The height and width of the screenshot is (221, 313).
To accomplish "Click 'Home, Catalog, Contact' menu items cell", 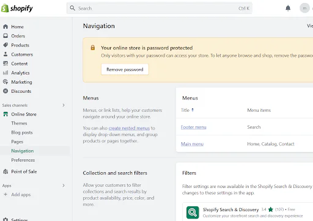I will 271,144.
